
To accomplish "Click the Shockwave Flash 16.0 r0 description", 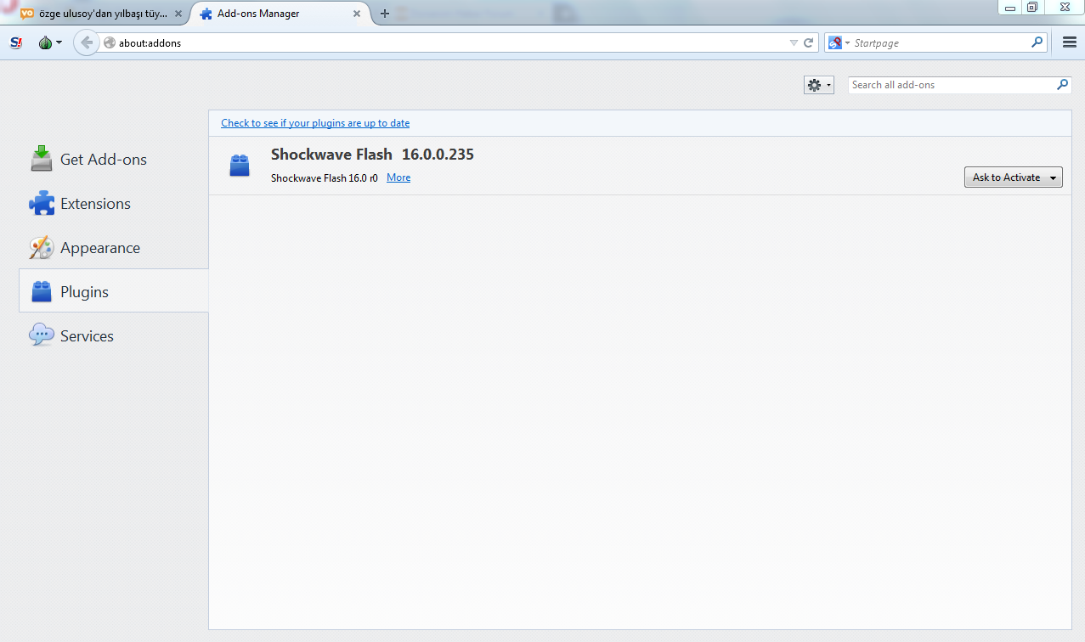I will click(324, 178).
